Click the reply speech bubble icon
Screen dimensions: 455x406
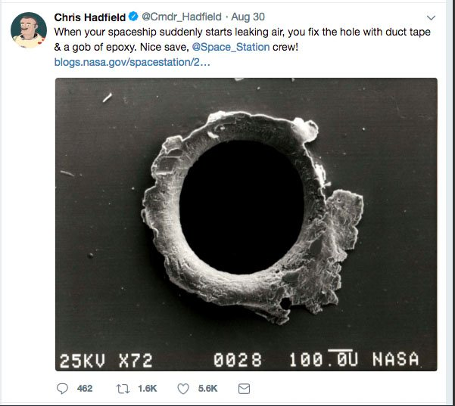click(x=62, y=389)
